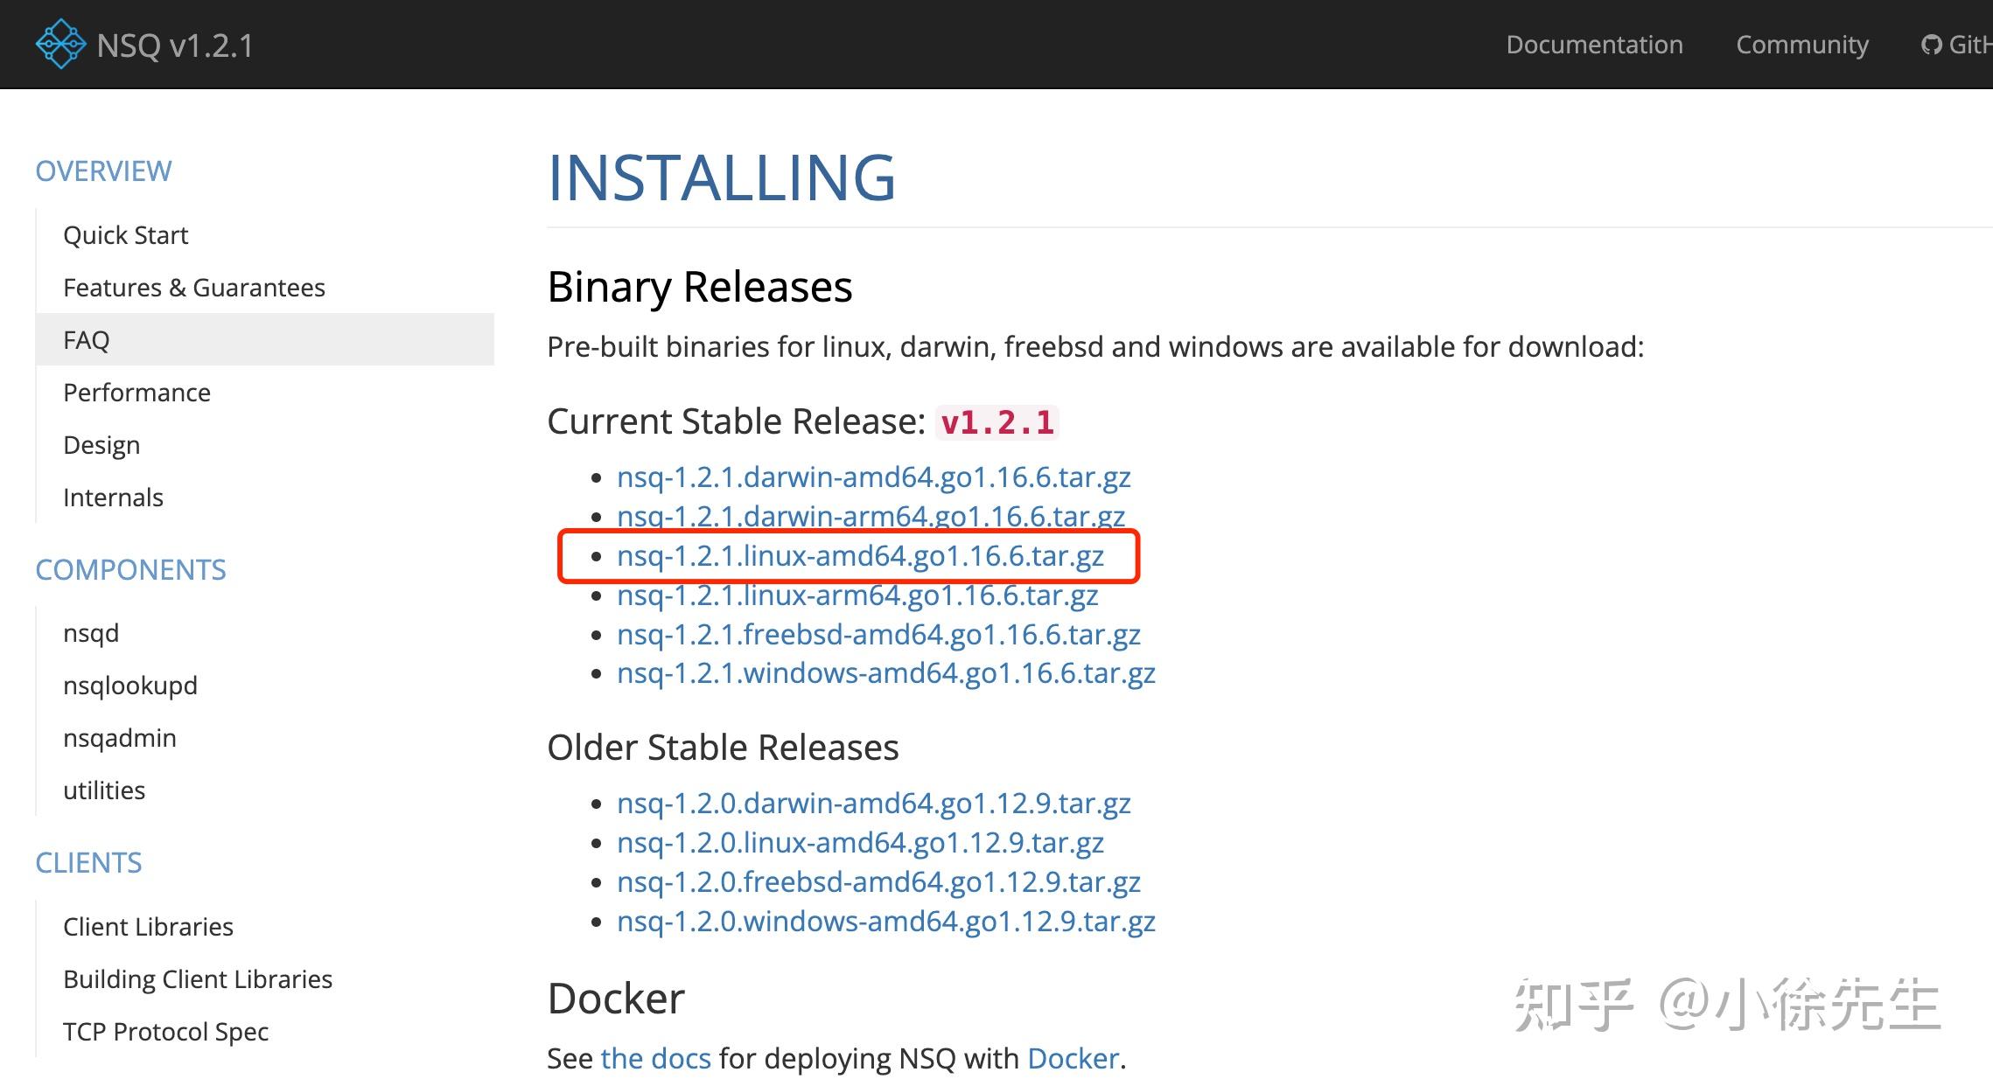This screenshot has height=1086, width=1993.
Task: Click the Docker hyperlink in sentence
Action: (1073, 1059)
